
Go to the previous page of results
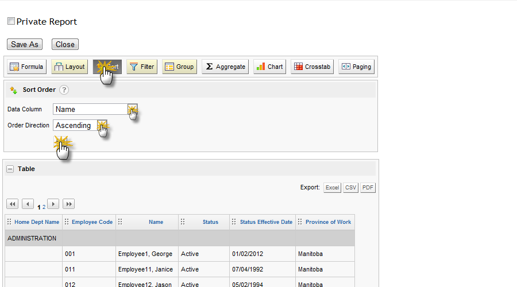28,204
